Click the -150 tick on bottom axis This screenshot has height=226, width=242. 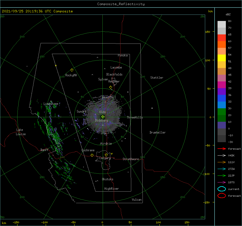pyautogui.click(x=16, y=222)
